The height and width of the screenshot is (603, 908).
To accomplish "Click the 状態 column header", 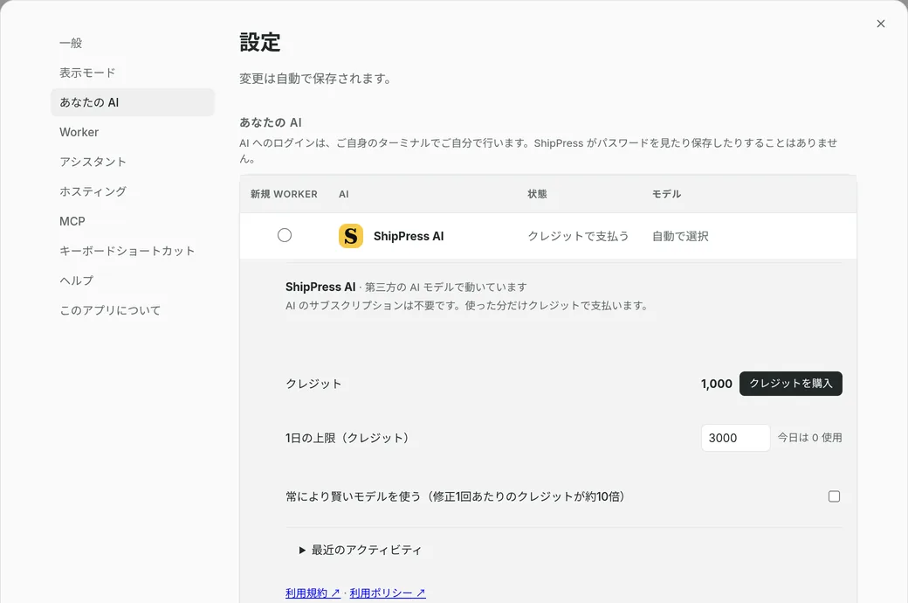I will [x=538, y=194].
